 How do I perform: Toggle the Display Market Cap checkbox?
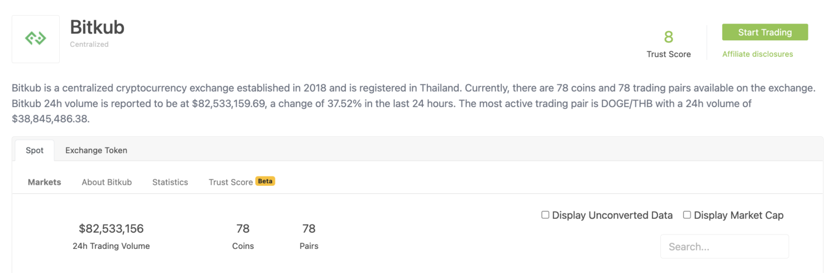687,215
